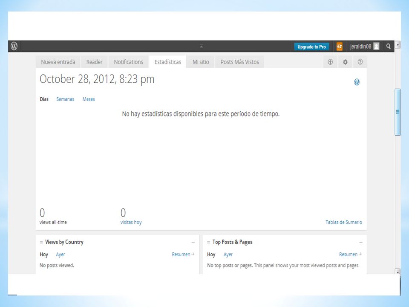Click the 'Top Posts & Pages' panel title
Viewport: 409px width, 307px height.
coord(233,242)
